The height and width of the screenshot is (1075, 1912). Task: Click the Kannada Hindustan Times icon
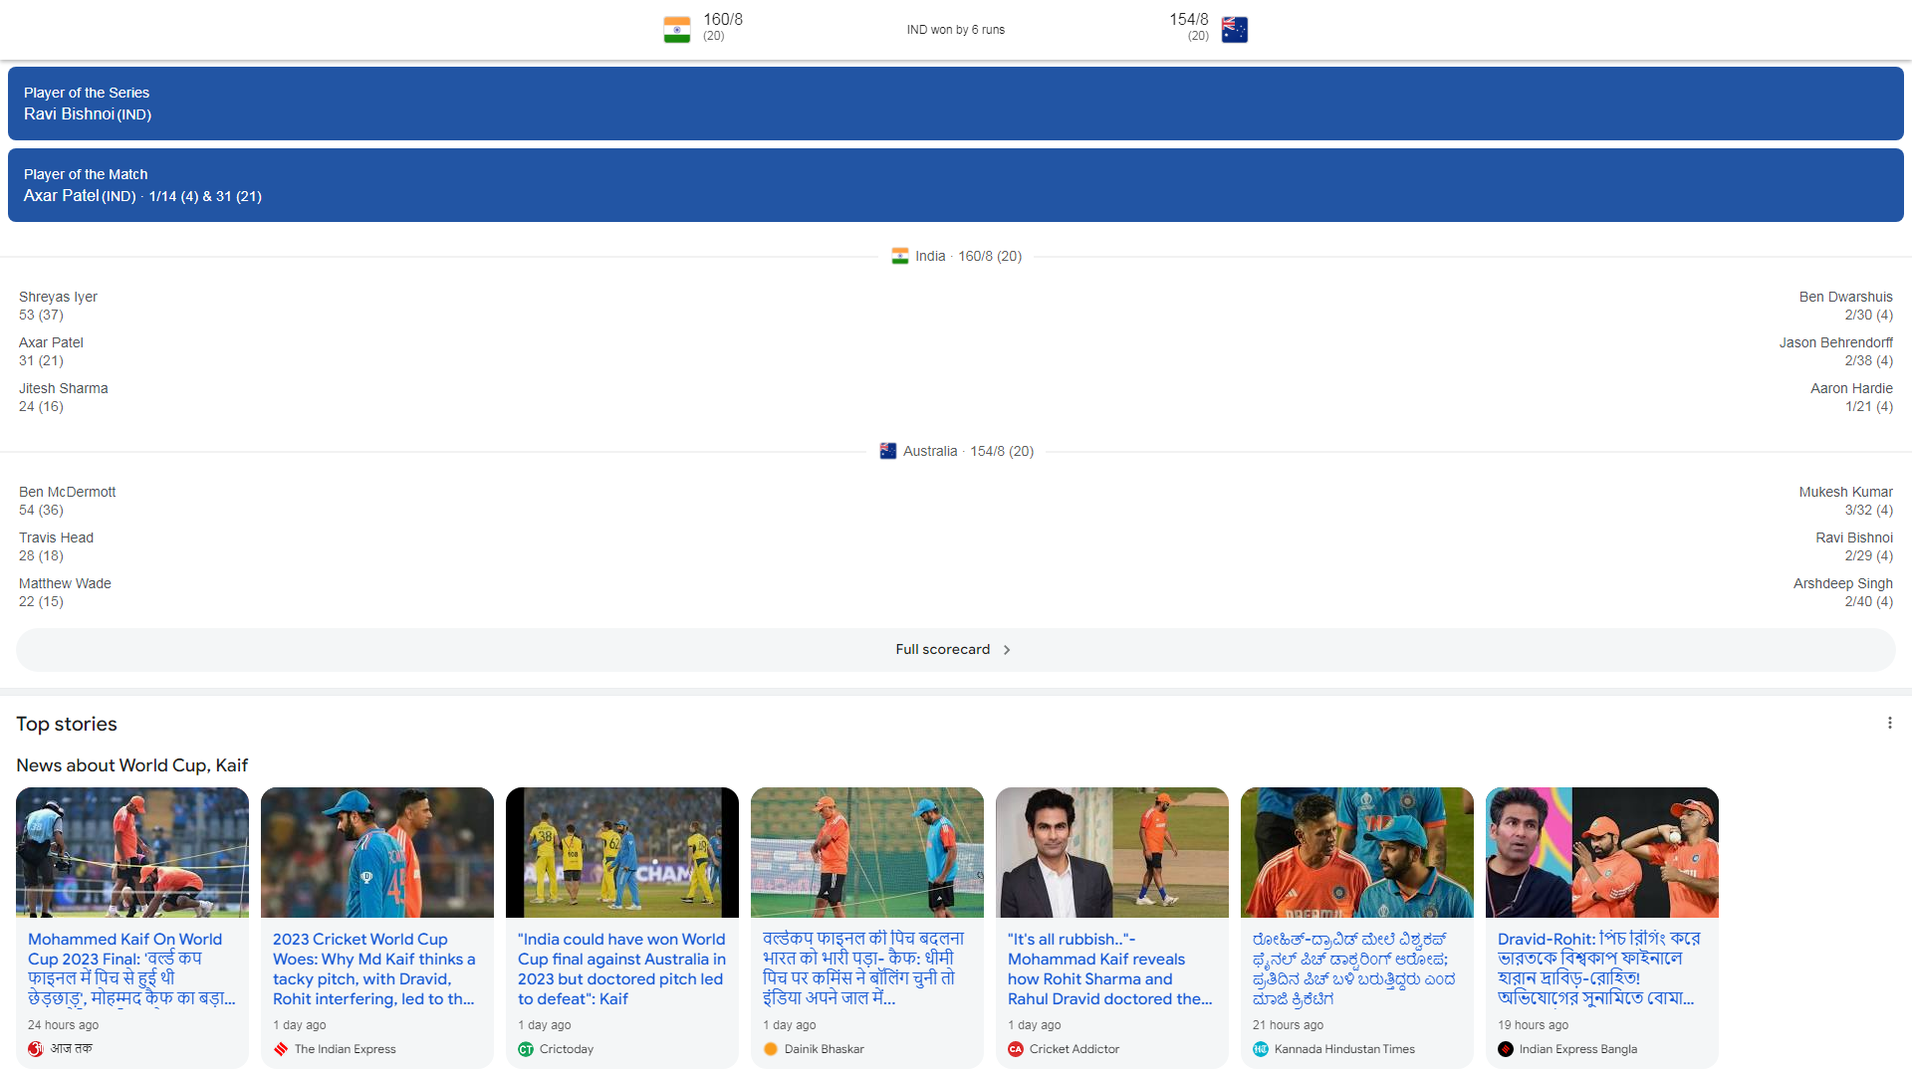(x=1261, y=1048)
